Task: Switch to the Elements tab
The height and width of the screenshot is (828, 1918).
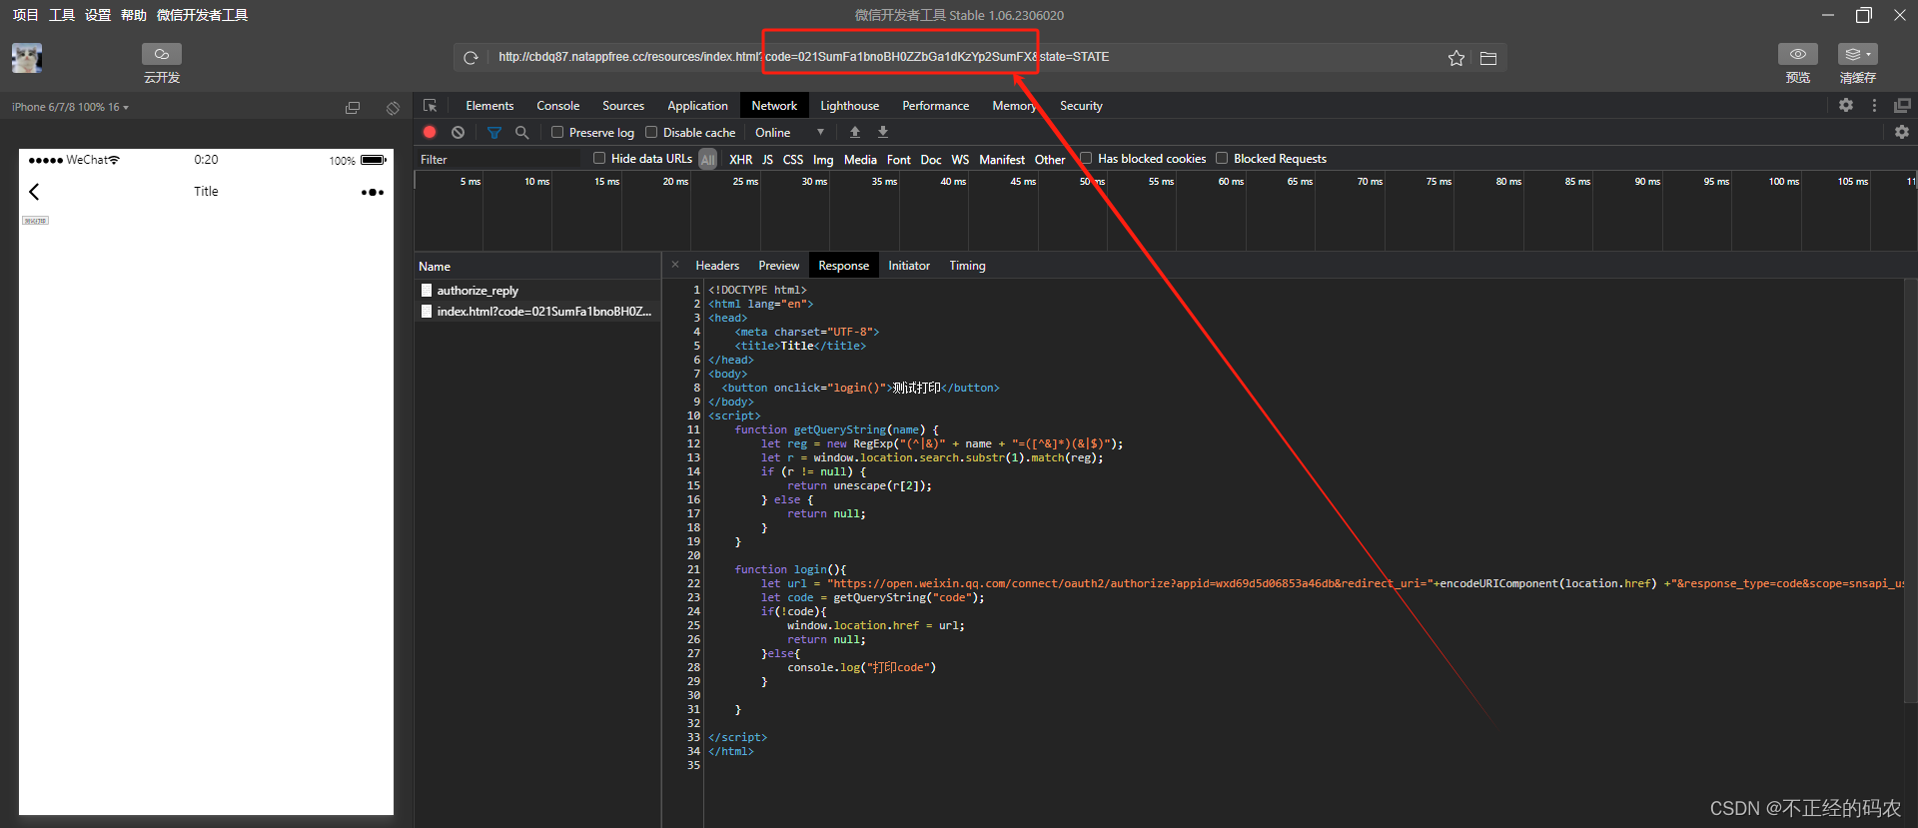Action: point(489,105)
